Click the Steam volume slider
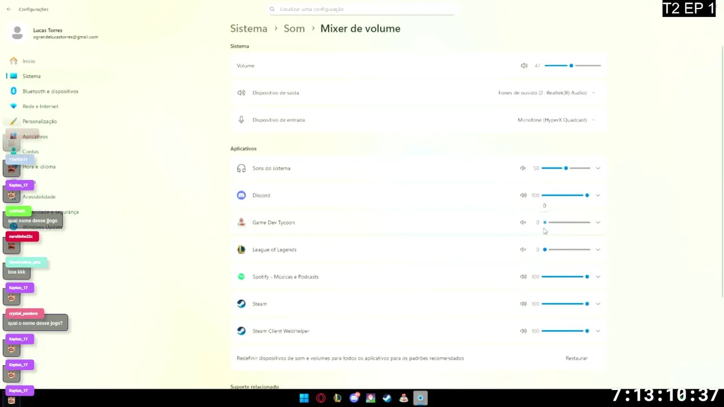The width and height of the screenshot is (724, 407). tap(566, 304)
